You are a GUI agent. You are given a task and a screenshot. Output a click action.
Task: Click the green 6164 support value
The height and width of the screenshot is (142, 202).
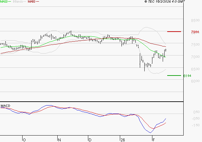[187, 76]
